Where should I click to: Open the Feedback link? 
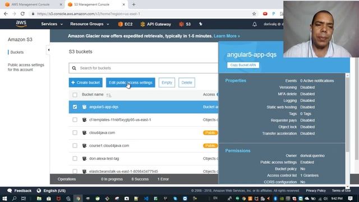pyautogui.click(x=20, y=191)
